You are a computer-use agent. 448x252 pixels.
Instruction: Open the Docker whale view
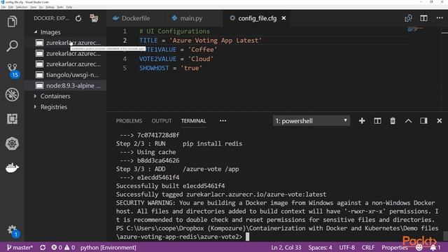click(x=12, y=168)
